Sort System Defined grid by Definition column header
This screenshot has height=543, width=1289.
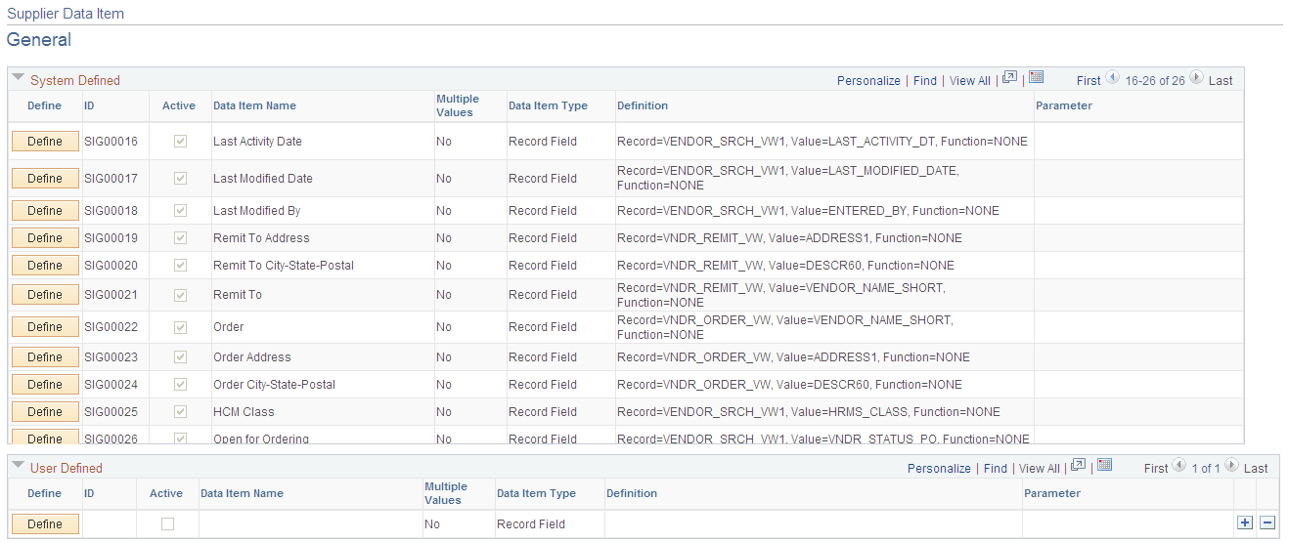643,105
